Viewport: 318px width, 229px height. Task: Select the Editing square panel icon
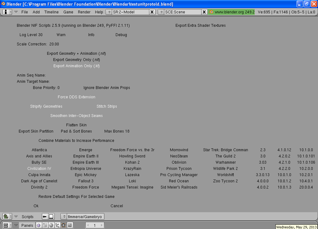63,225
